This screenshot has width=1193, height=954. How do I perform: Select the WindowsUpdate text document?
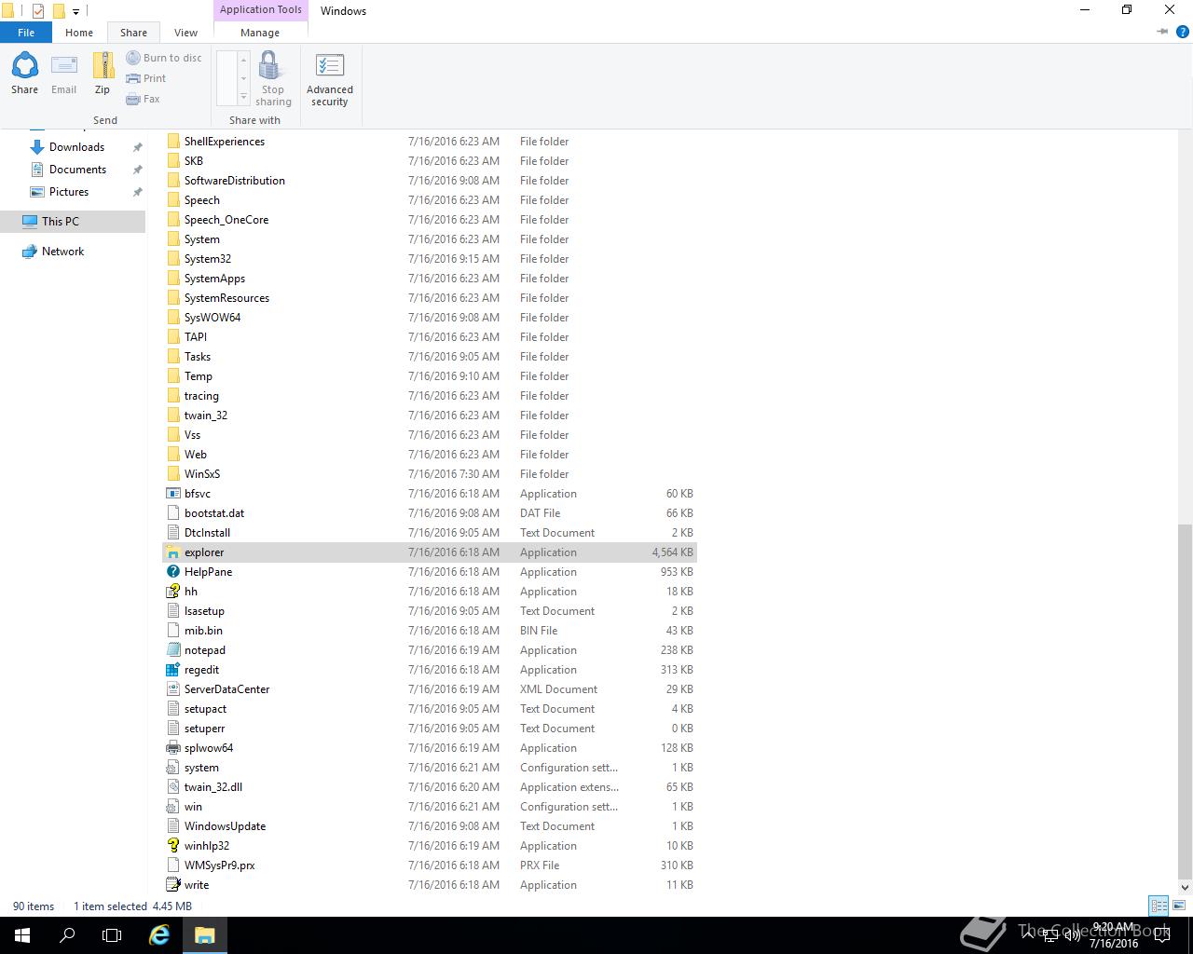[x=430, y=826]
